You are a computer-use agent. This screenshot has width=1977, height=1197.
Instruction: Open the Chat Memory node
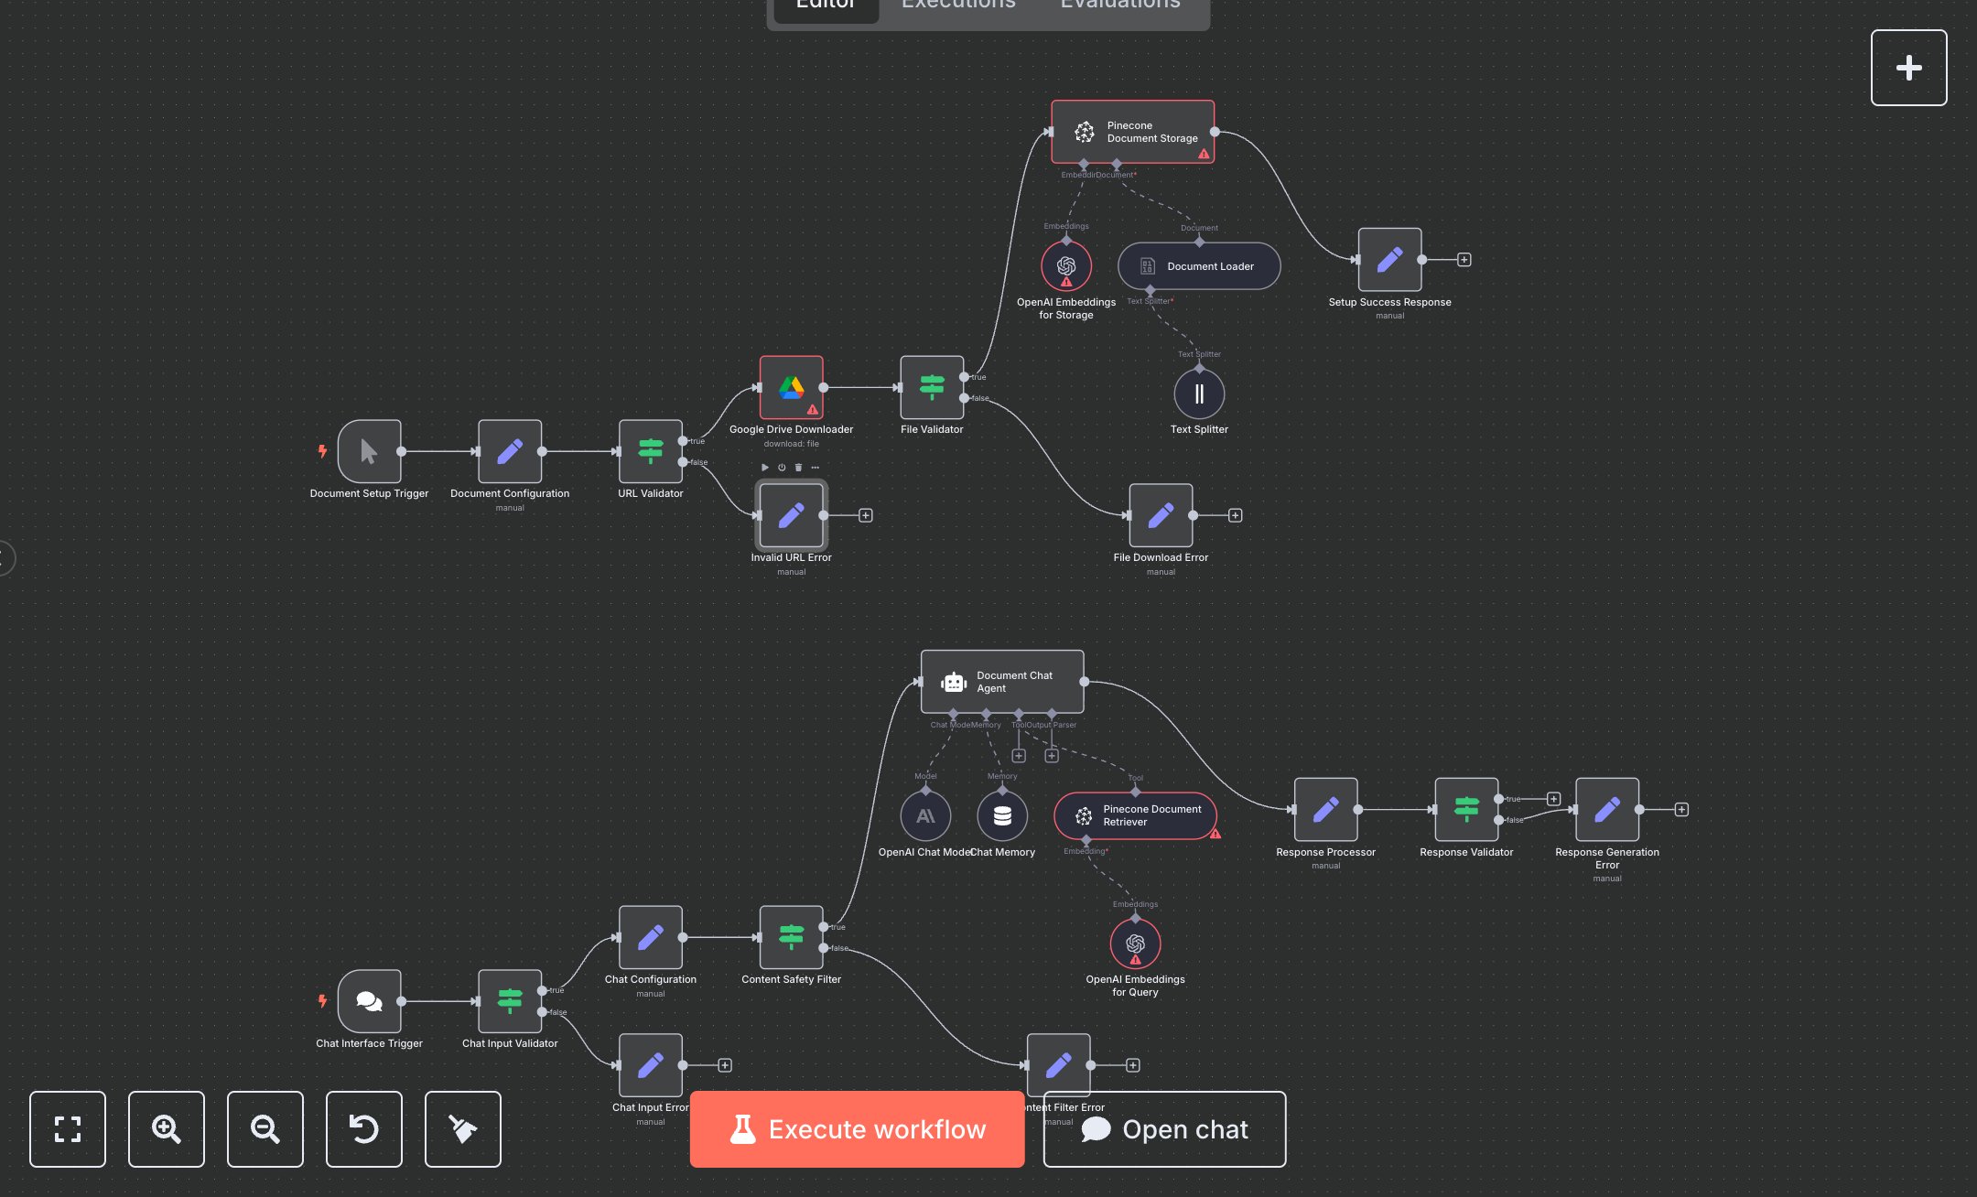click(x=1002, y=815)
